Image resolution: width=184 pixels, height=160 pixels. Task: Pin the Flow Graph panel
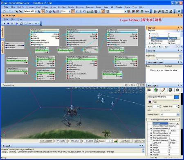point(178,15)
